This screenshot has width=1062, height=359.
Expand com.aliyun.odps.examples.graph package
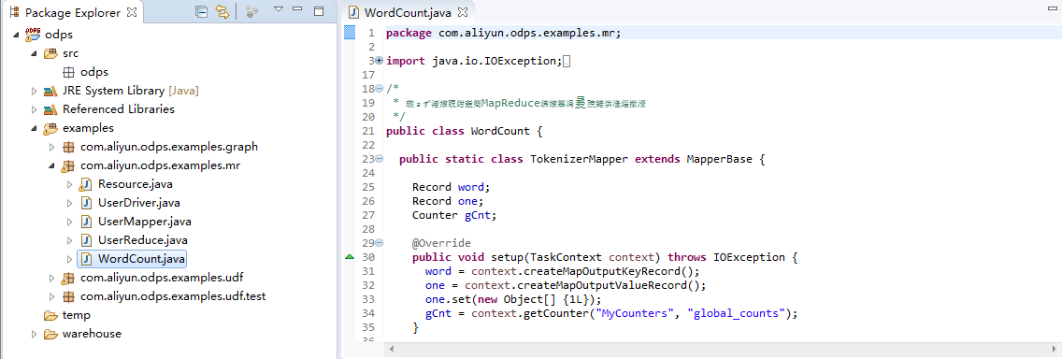[51, 147]
